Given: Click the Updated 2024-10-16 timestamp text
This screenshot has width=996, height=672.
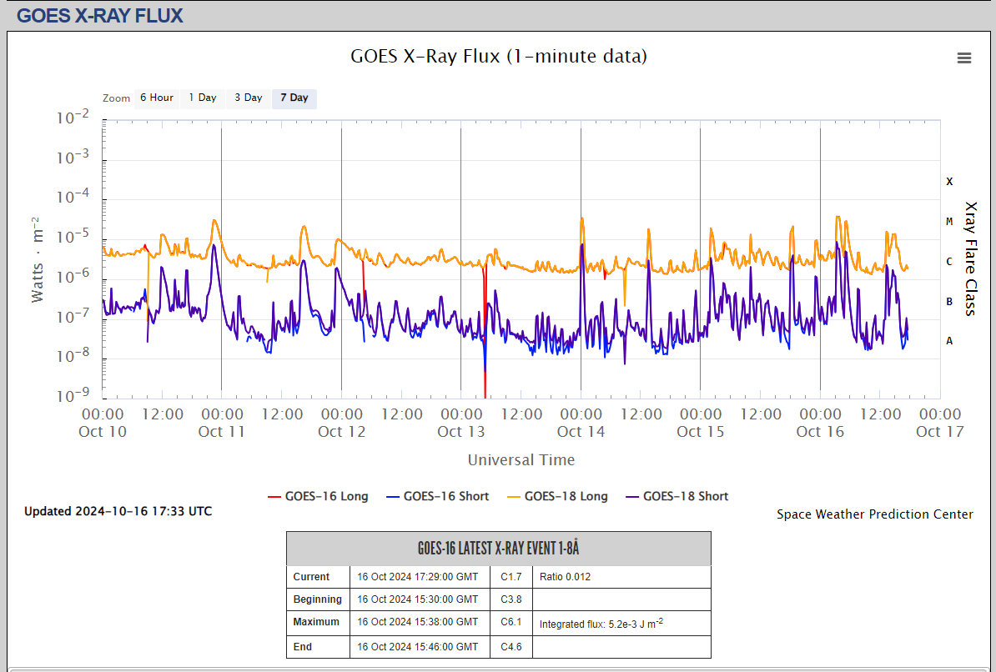Looking at the screenshot, I should pos(118,511).
